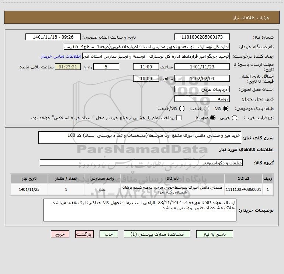Click the چاپ print button
This screenshot has width=284, height=274.
click(109, 234)
